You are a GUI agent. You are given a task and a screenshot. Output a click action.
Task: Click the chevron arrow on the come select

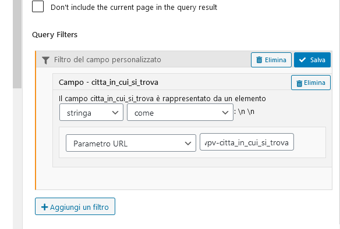tap(225, 113)
